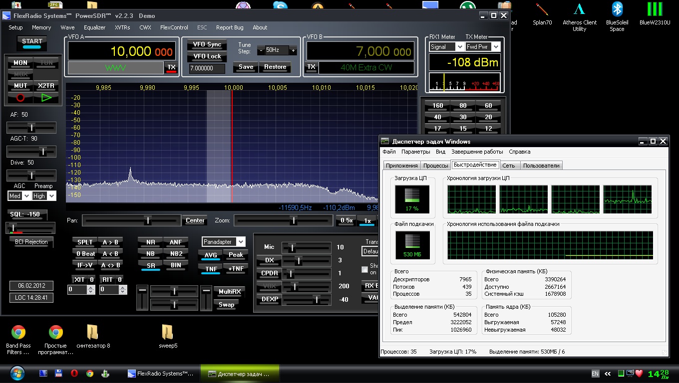
Task: Click the RIT spinner down arrow
Action: [122, 291]
